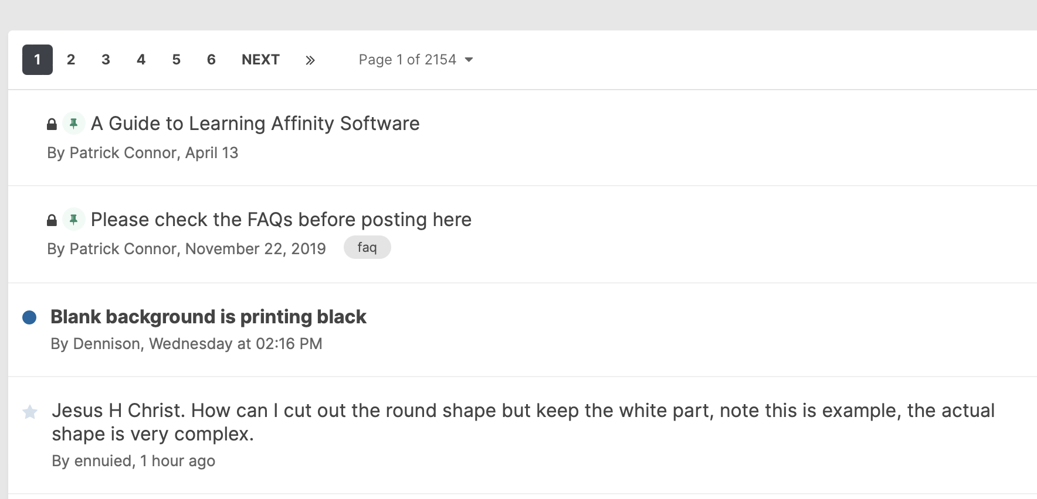Click the NEXT page button
Image resolution: width=1037 pixels, height=499 pixels.
260,60
